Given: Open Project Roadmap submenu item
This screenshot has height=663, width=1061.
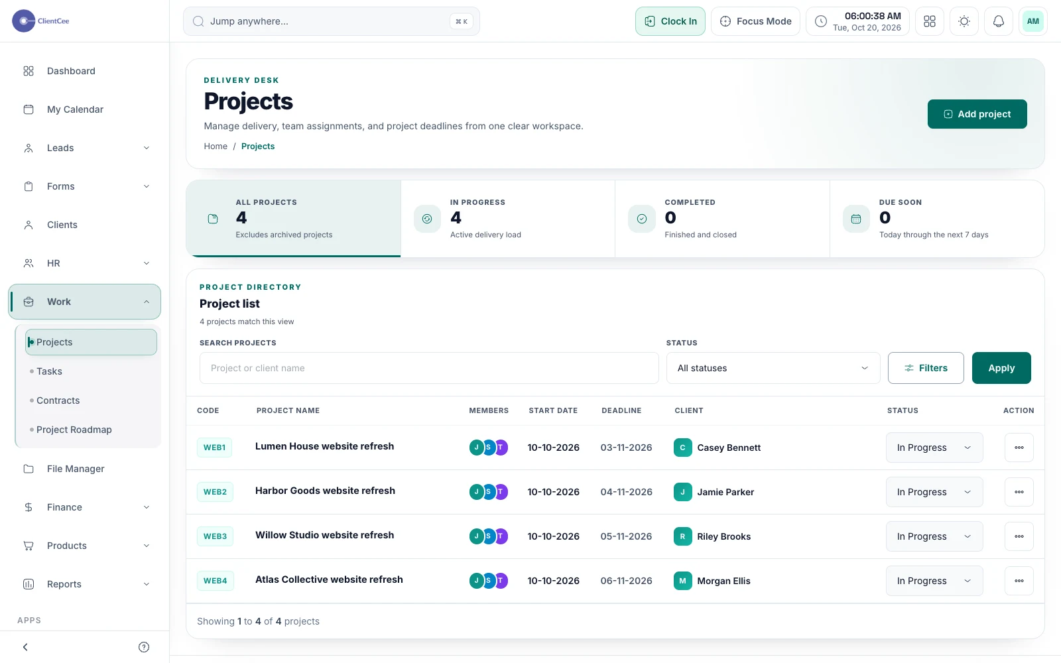Looking at the screenshot, I should (x=91, y=430).
